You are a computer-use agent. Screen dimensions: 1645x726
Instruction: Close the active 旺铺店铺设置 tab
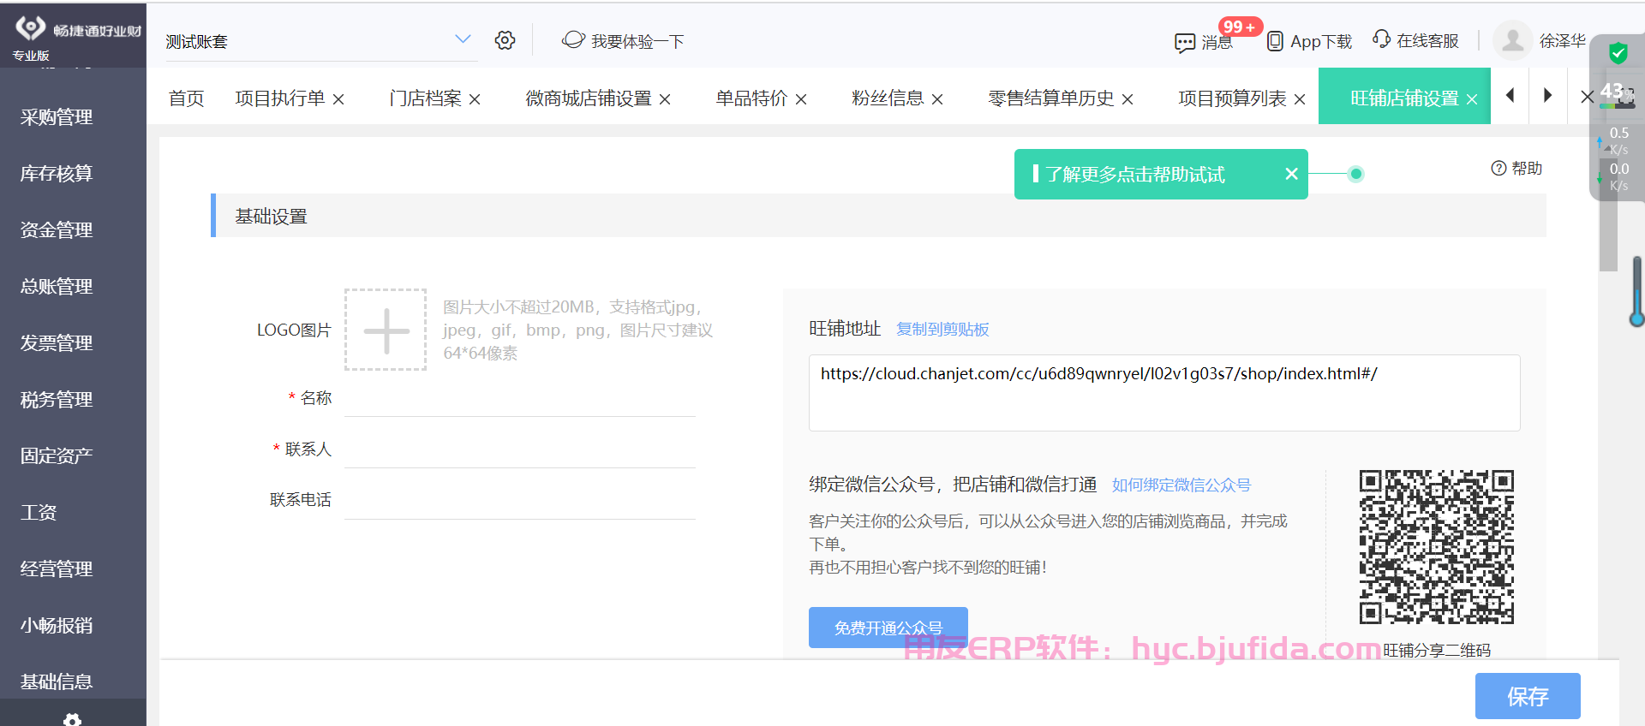click(1472, 99)
